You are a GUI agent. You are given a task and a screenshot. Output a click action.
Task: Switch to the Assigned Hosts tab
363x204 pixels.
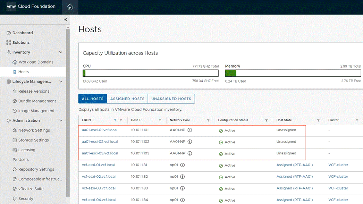coord(127,99)
